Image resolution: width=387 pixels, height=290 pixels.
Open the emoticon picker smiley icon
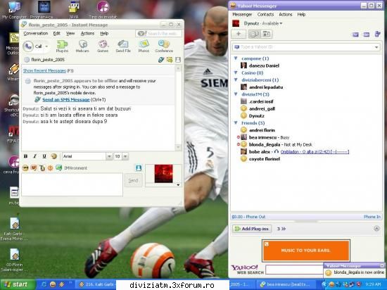(25, 168)
